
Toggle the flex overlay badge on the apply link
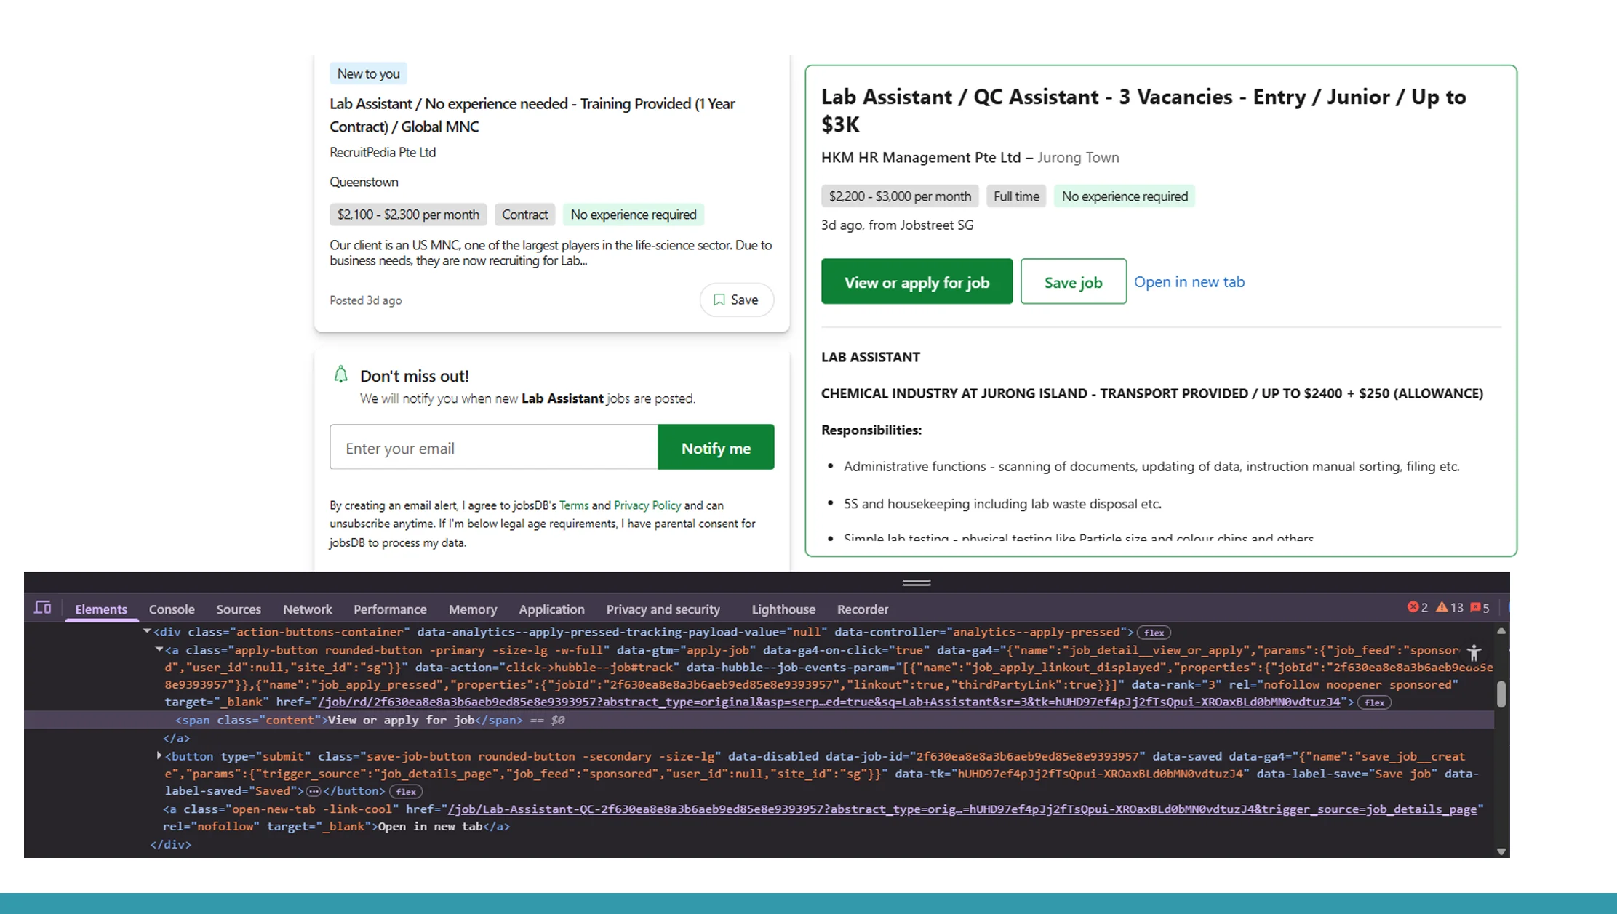click(x=1373, y=702)
